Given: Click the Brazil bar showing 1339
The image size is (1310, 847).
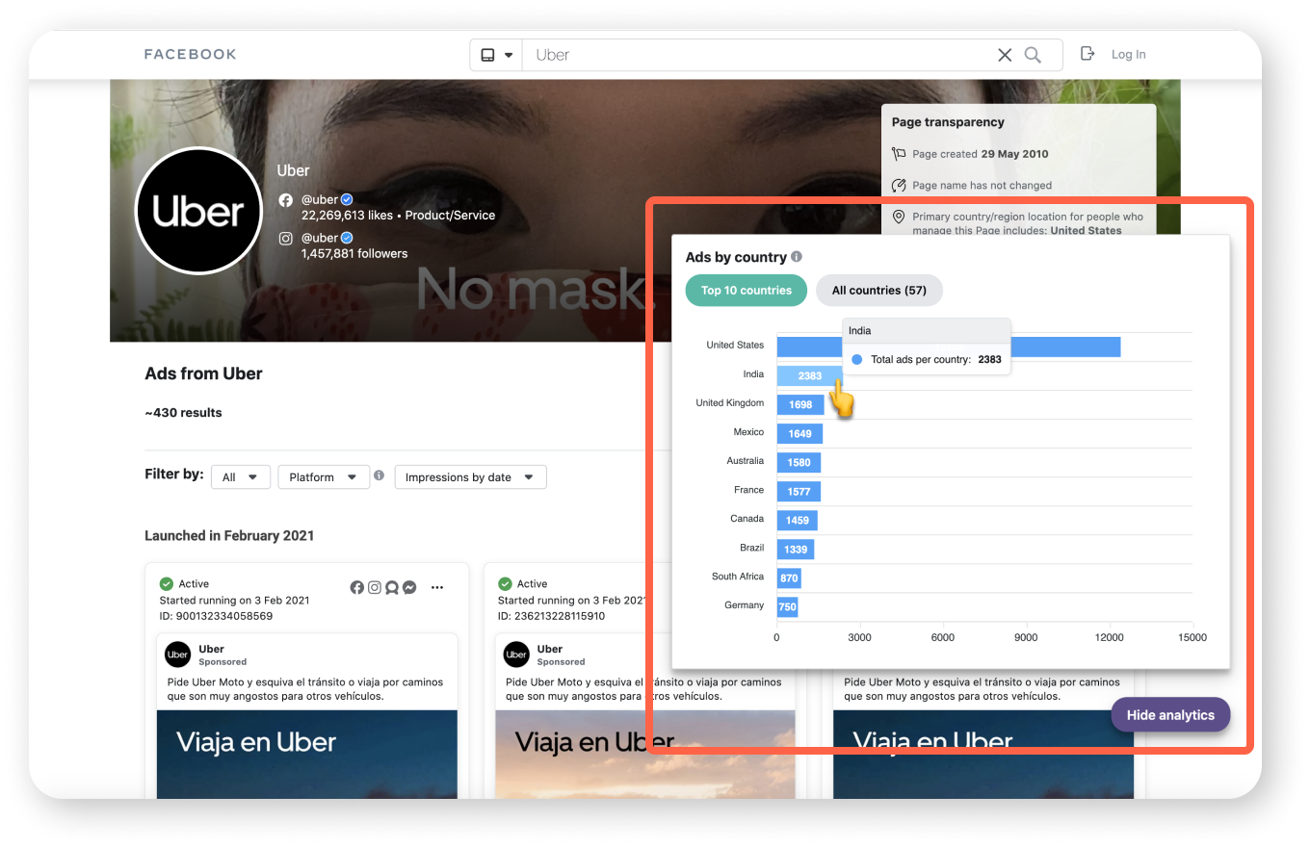Looking at the screenshot, I should pyautogui.click(x=796, y=549).
